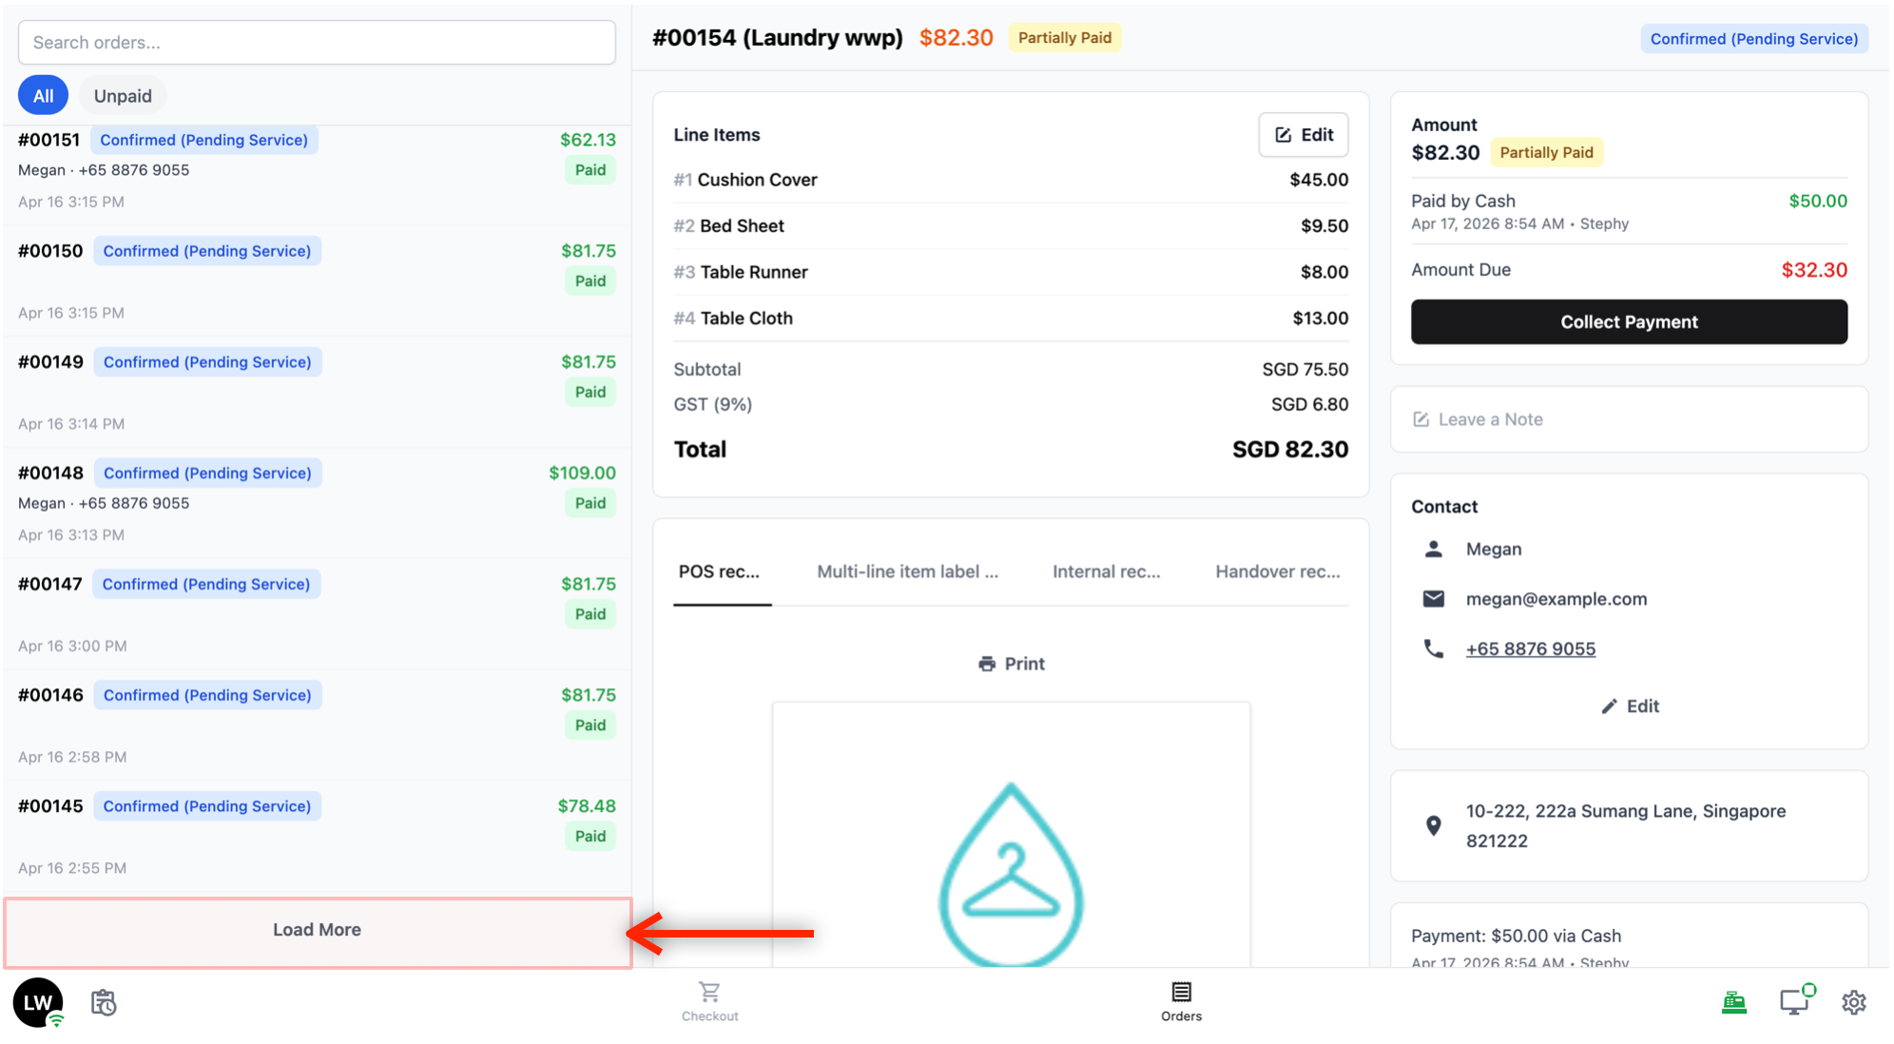This screenshot has width=1894, height=1044.
Task: Switch to Multi-line item label tab
Action: pyautogui.click(x=907, y=571)
